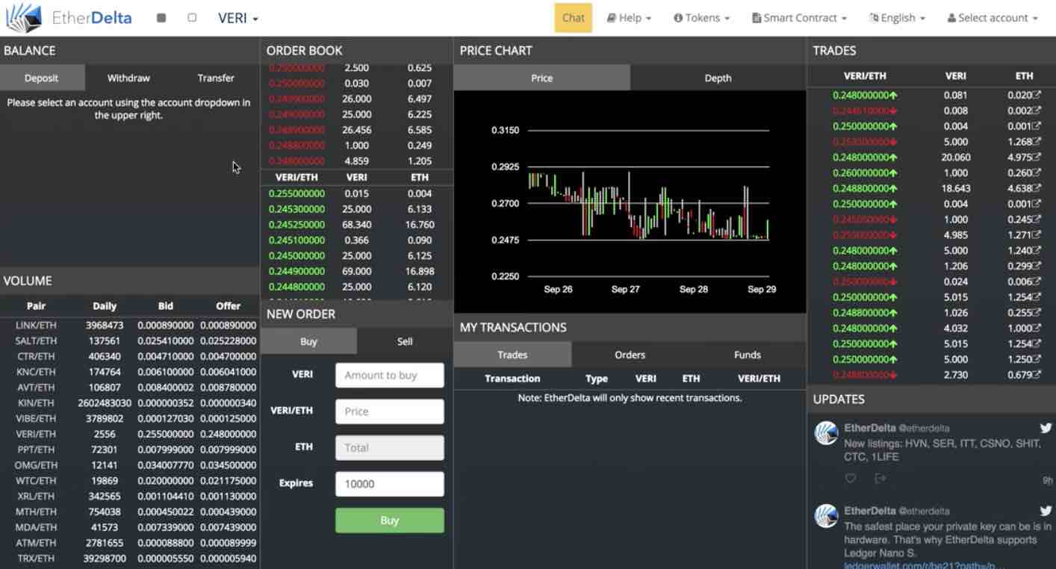Switch to the dark theme square
Viewport: 1056px width, 569px height.
click(161, 18)
